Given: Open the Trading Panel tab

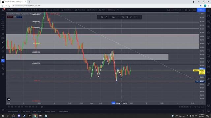Looking at the screenshot, I should pos(63,111).
